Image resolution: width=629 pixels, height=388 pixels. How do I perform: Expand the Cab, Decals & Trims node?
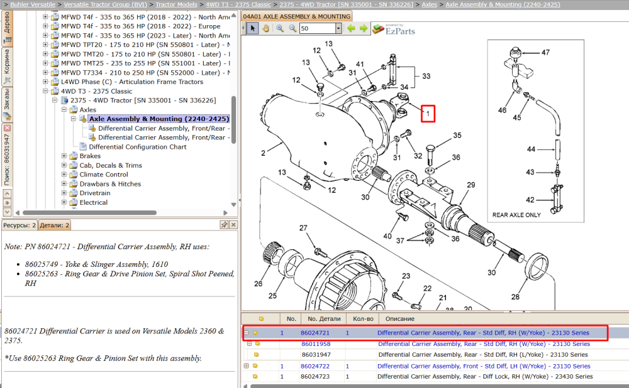64,165
